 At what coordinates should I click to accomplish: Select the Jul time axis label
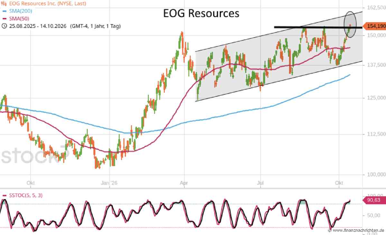(261, 183)
